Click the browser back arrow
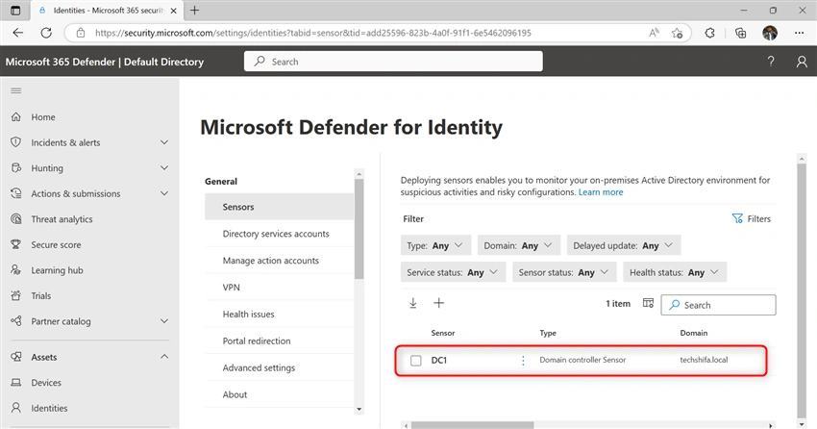The image size is (817, 429). point(18,33)
